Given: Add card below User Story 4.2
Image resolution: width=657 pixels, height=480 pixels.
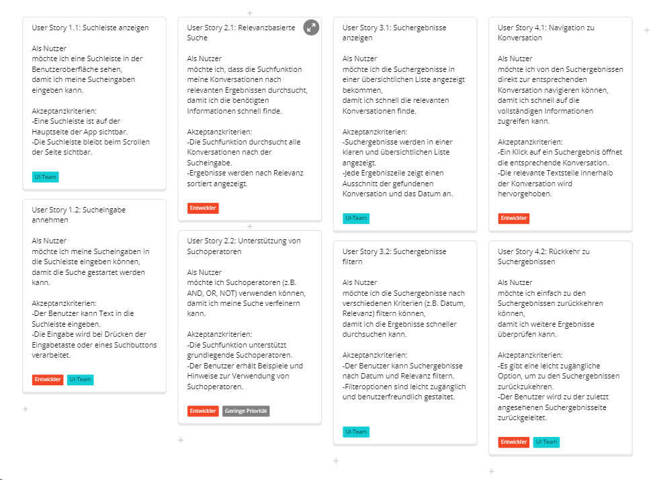Looking at the screenshot, I should point(491,471).
